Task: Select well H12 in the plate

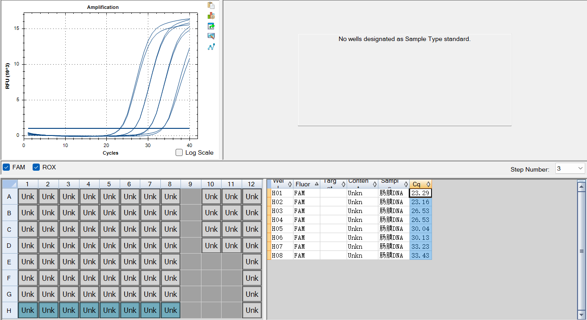Action: [252, 310]
